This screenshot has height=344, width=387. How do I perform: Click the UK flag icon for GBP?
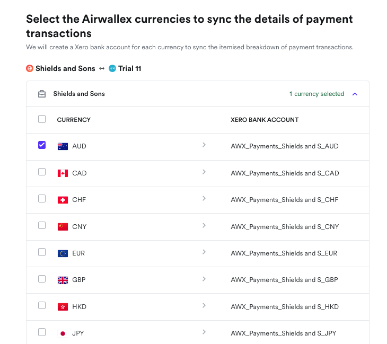(63, 280)
